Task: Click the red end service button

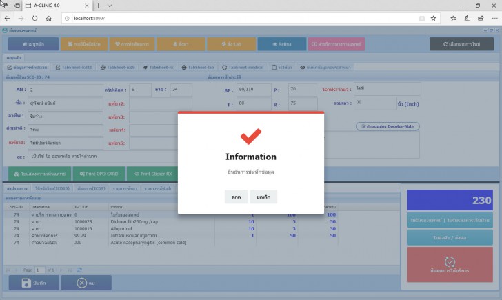Action: click(450, 264)
